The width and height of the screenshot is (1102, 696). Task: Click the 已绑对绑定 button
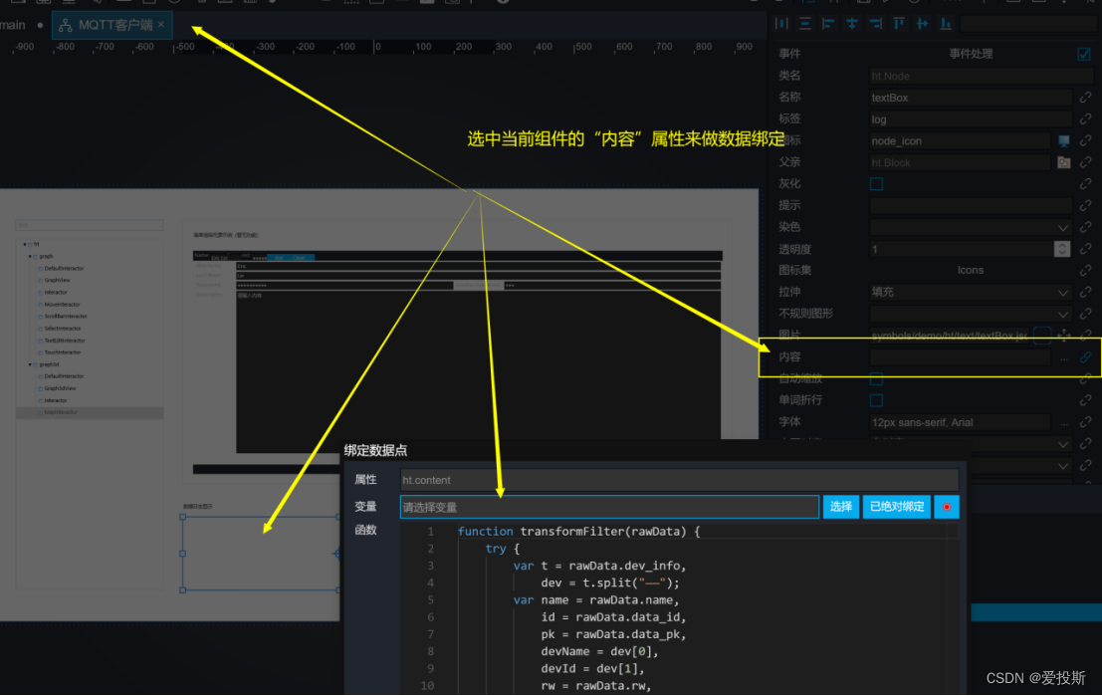coord(895,507)
